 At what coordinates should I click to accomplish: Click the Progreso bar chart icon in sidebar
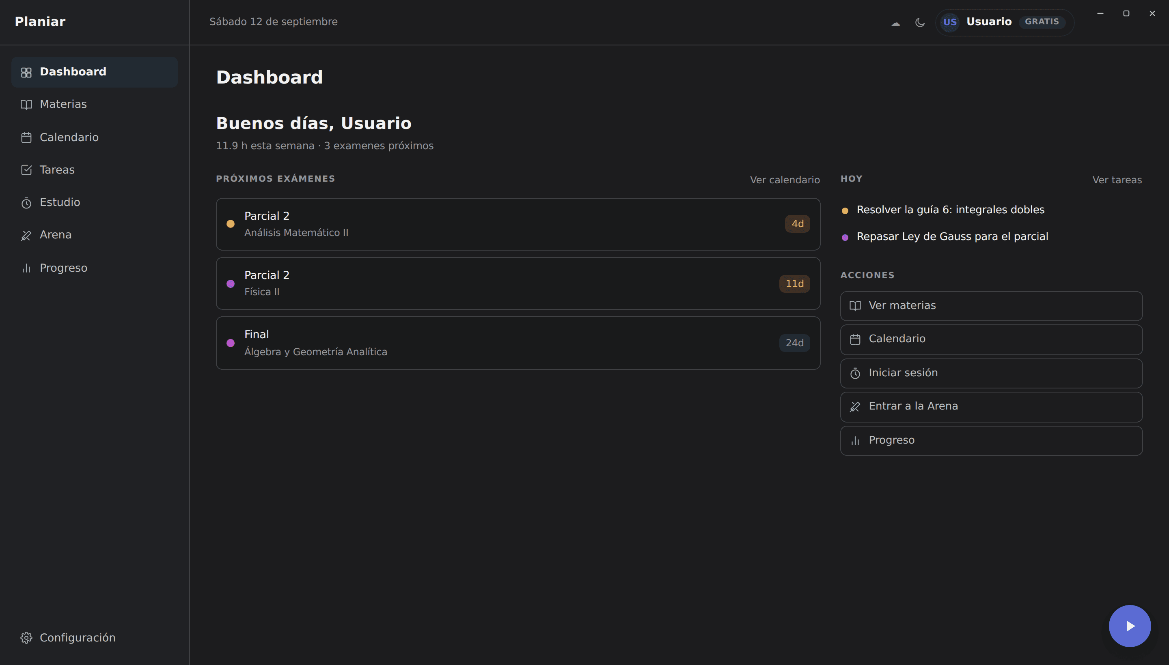26,268
